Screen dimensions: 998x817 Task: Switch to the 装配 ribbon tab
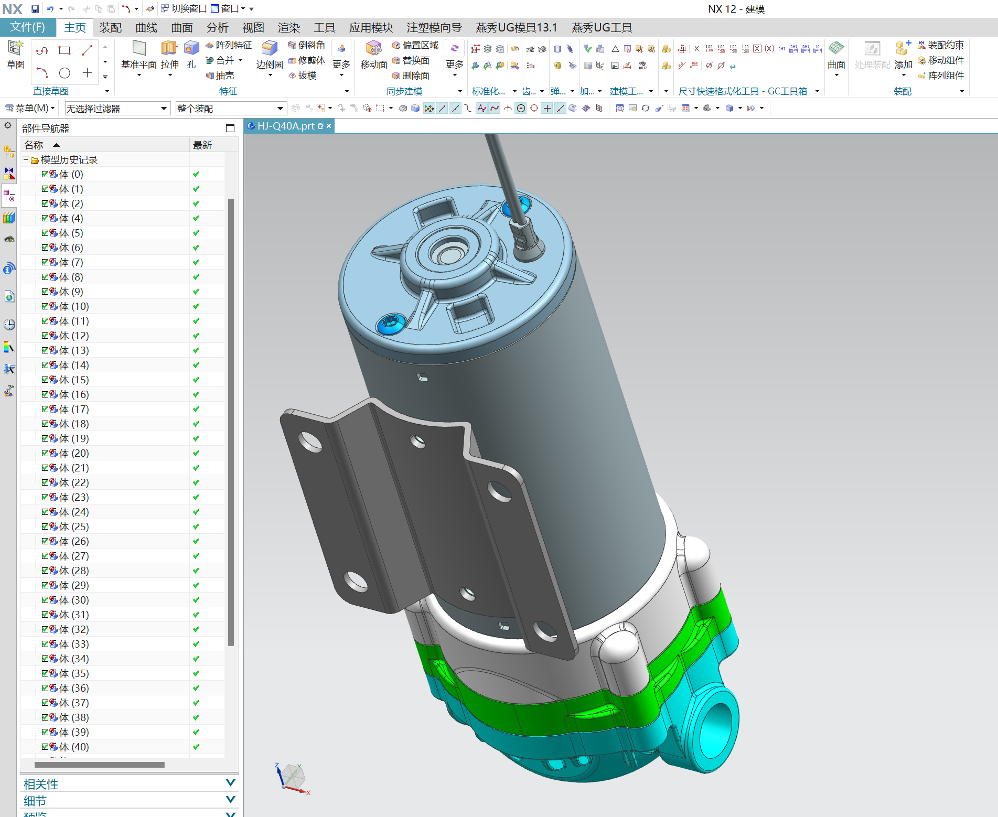111,28
